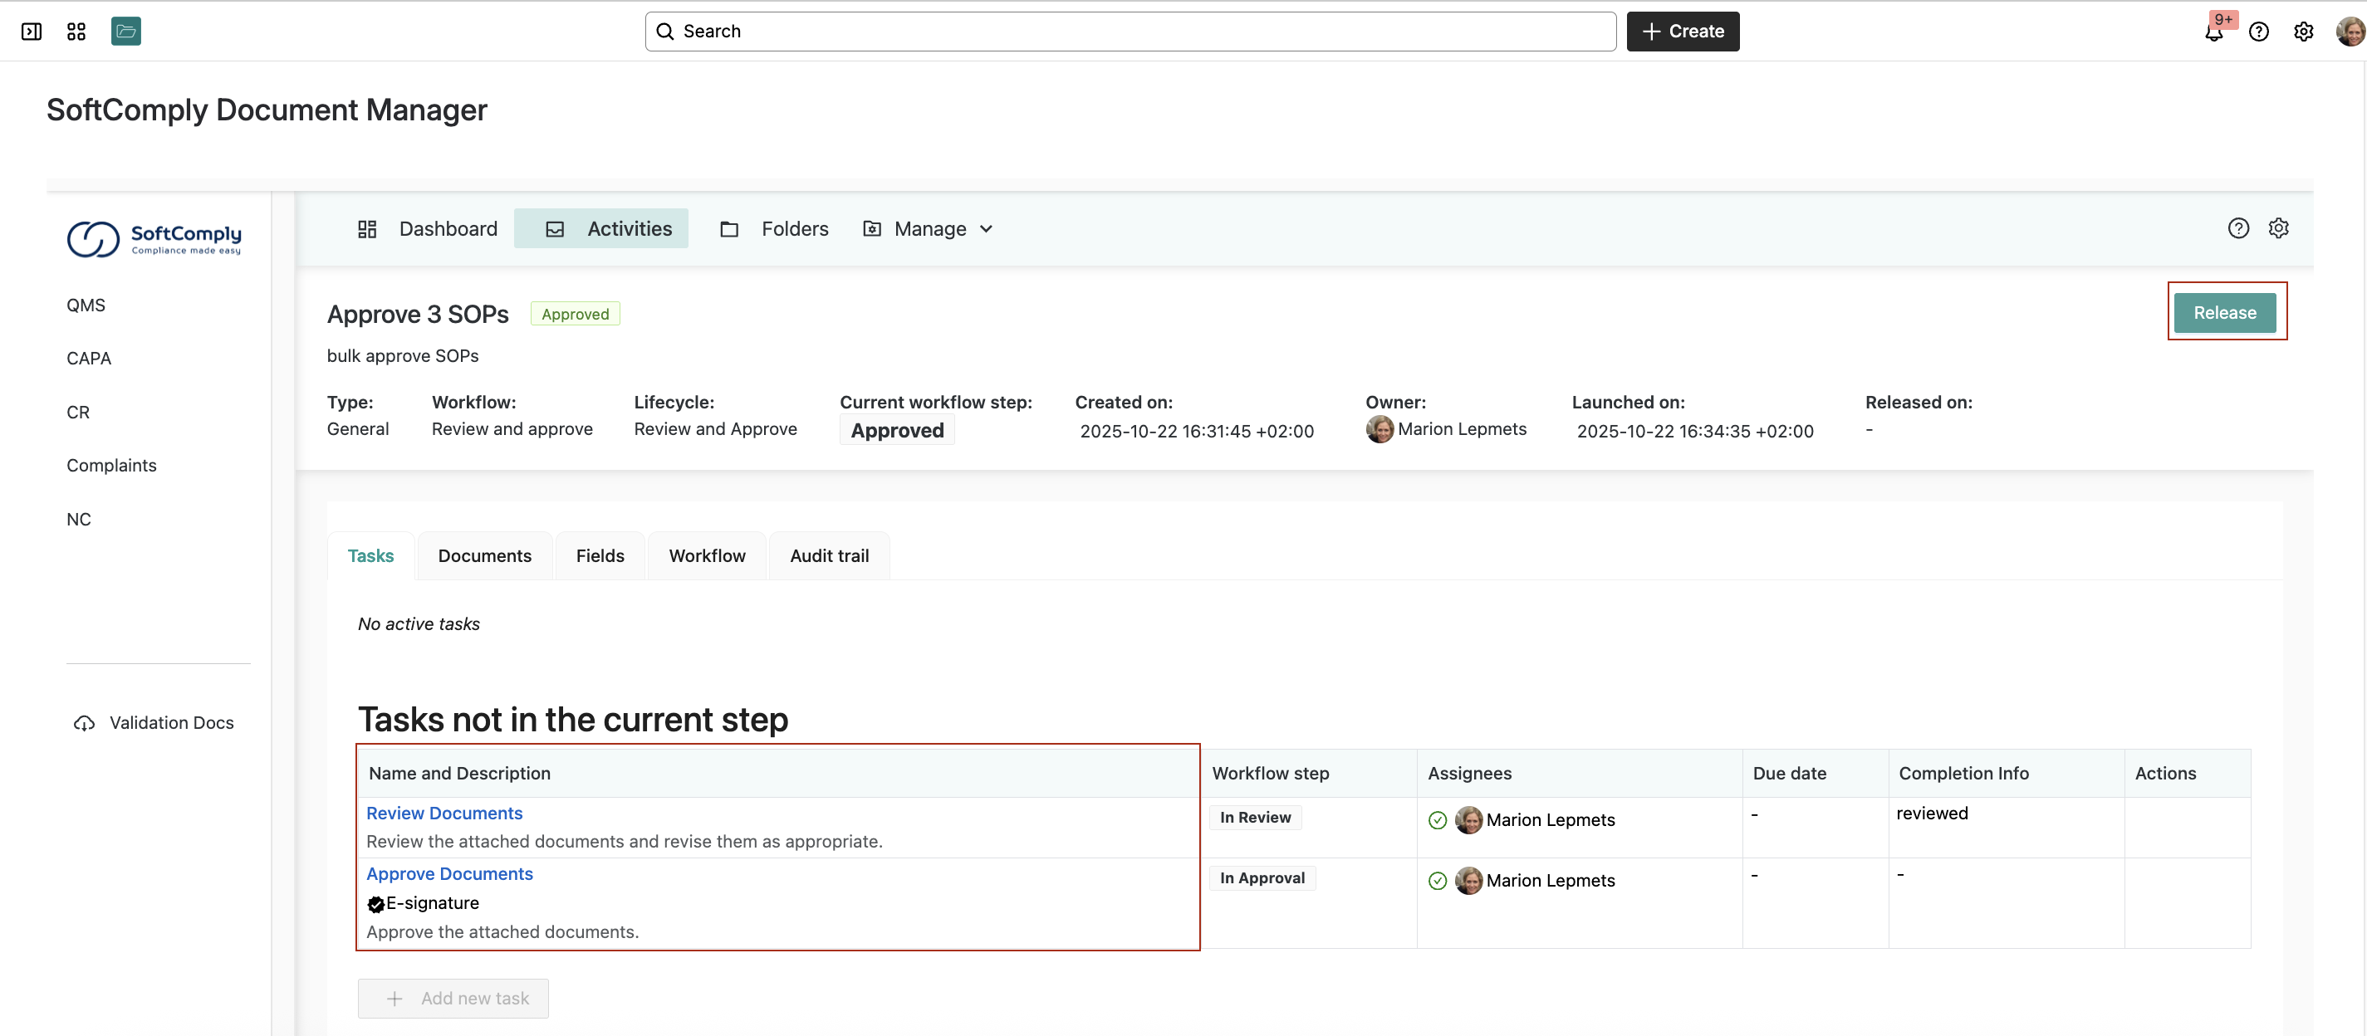
Task: Click the Validation Docs cloud icon
Action: [85, 724]
